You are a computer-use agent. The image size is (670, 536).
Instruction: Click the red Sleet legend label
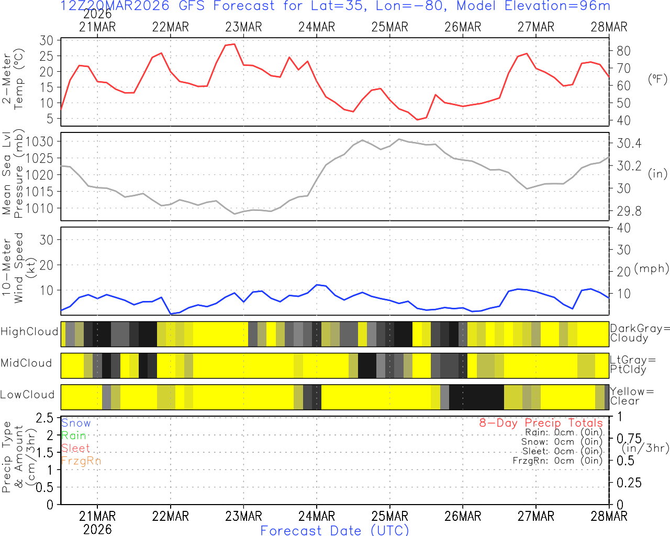click(x=75, y=448)
